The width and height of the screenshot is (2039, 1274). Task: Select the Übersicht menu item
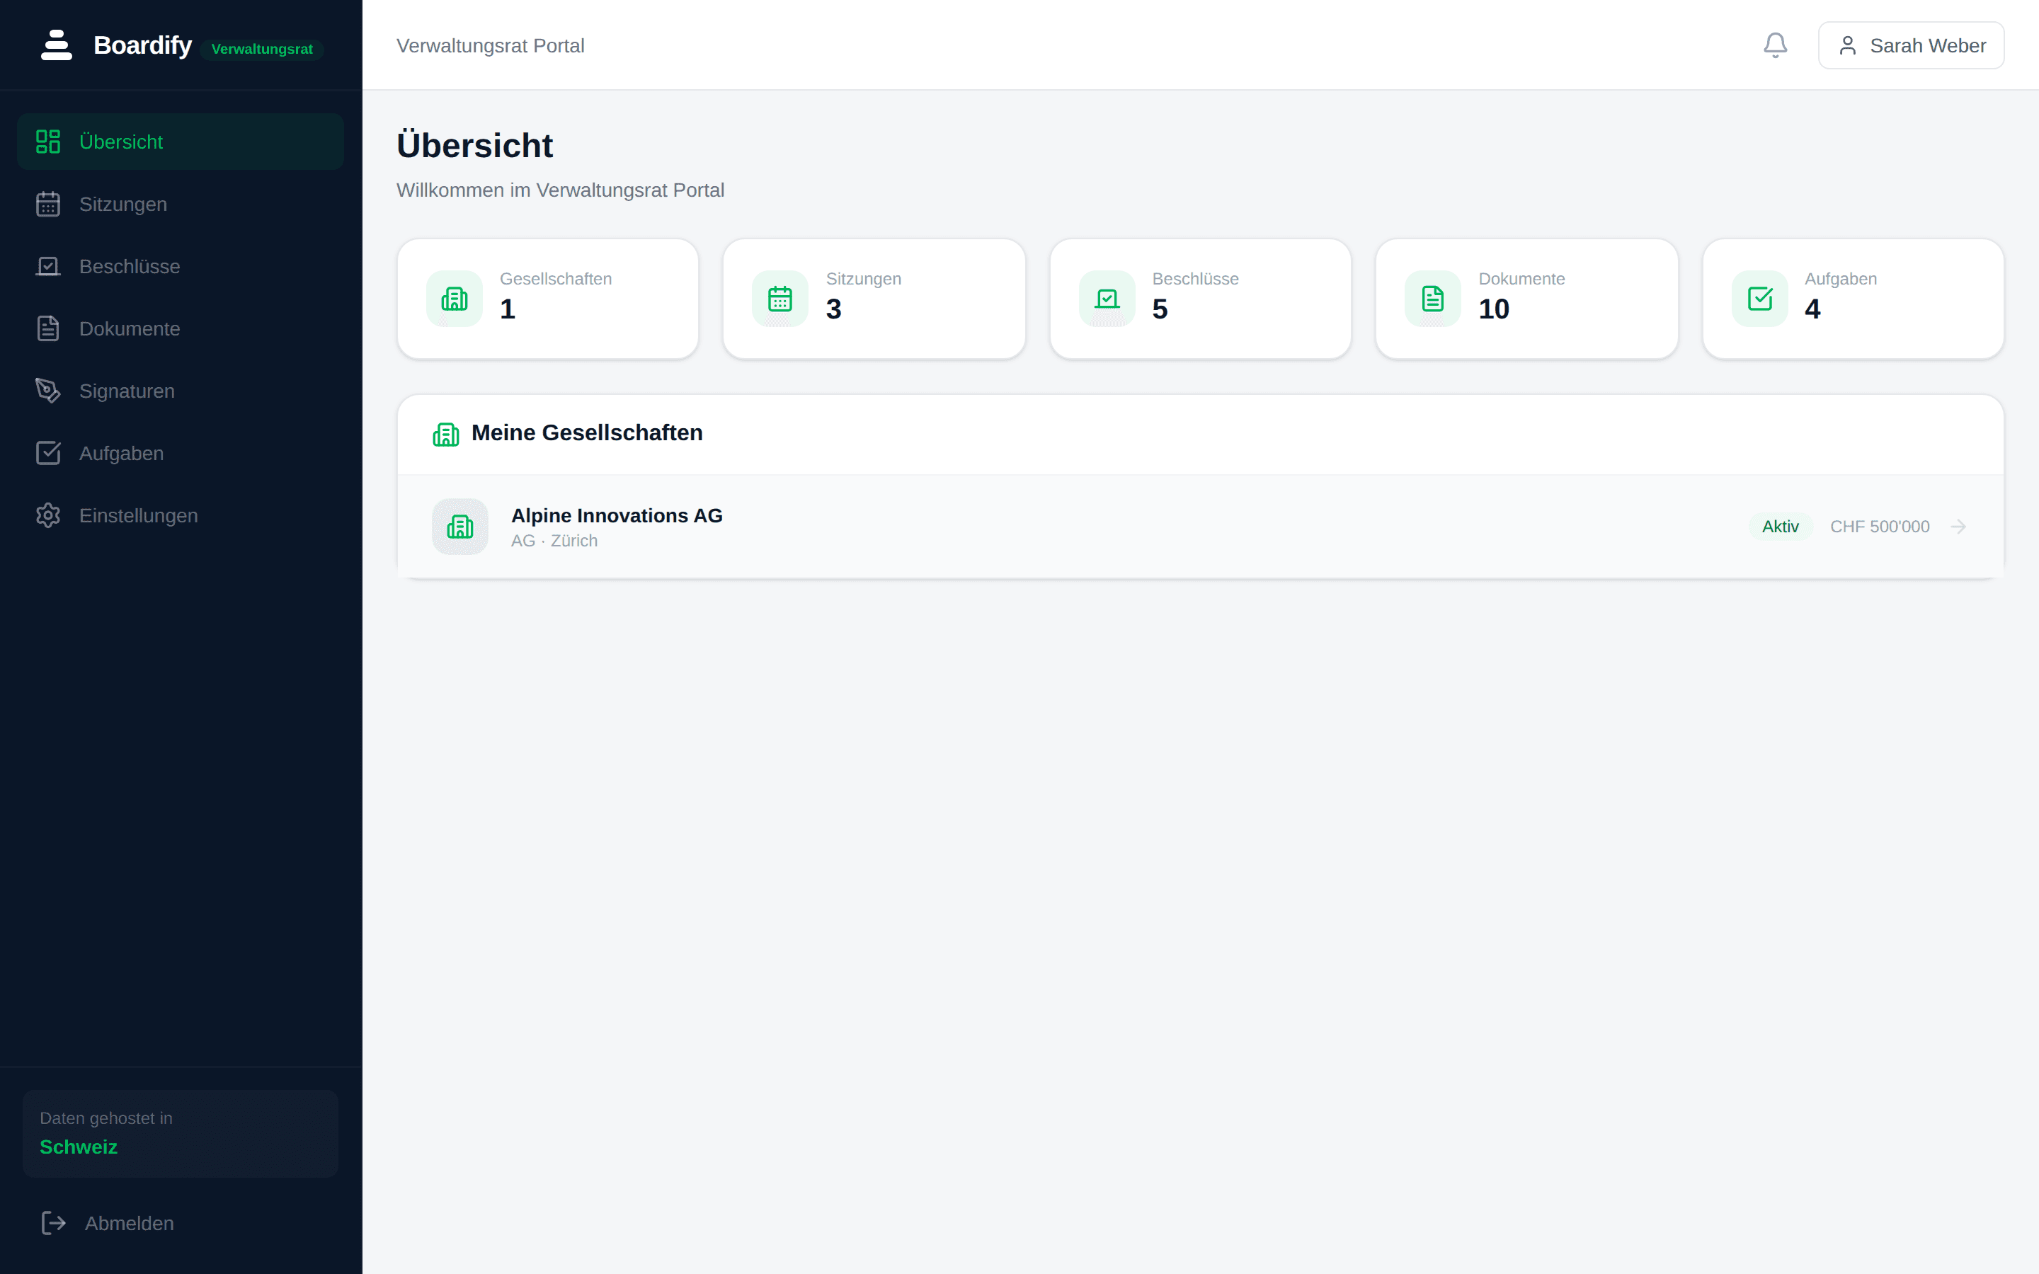(181, 142)
